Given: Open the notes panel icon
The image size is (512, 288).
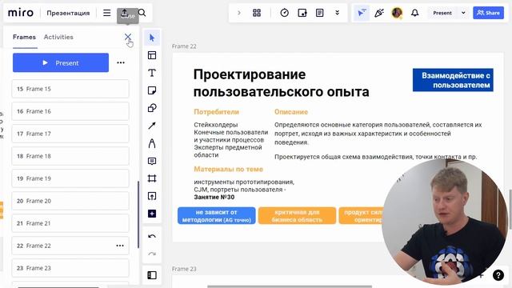Looking at the screenshot, I should (320, 13).
